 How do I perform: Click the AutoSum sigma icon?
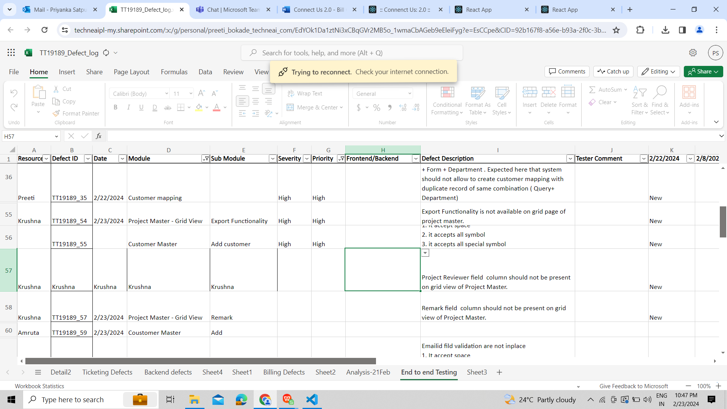(x=592, y=90)
